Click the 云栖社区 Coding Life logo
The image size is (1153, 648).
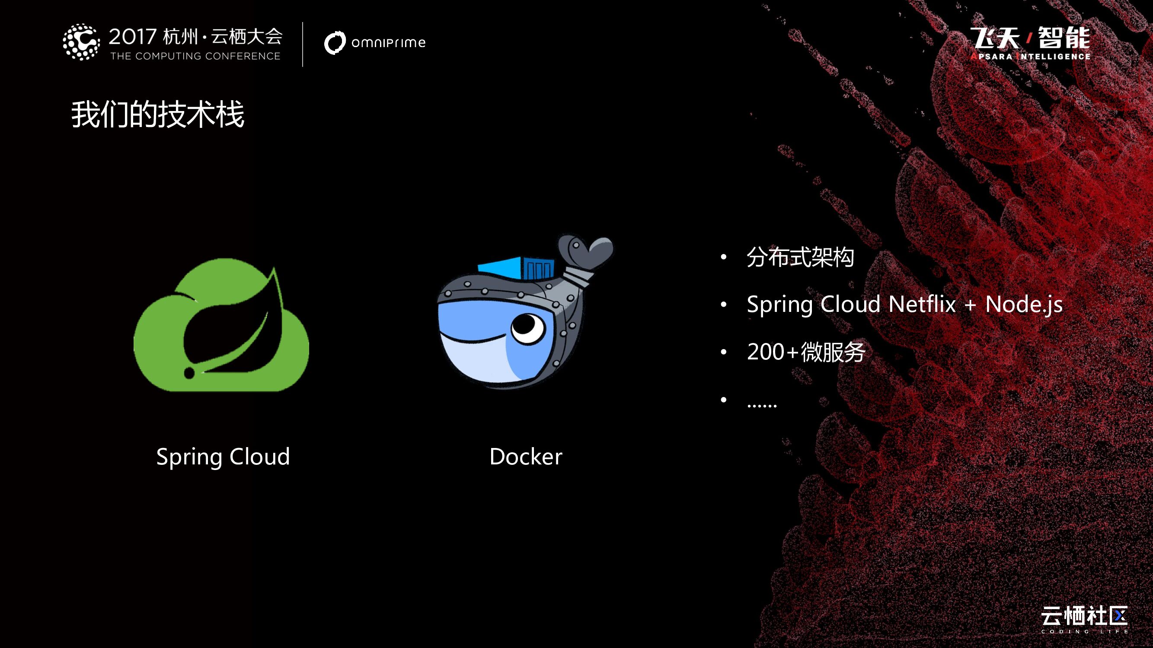[x=1084, y=616]
